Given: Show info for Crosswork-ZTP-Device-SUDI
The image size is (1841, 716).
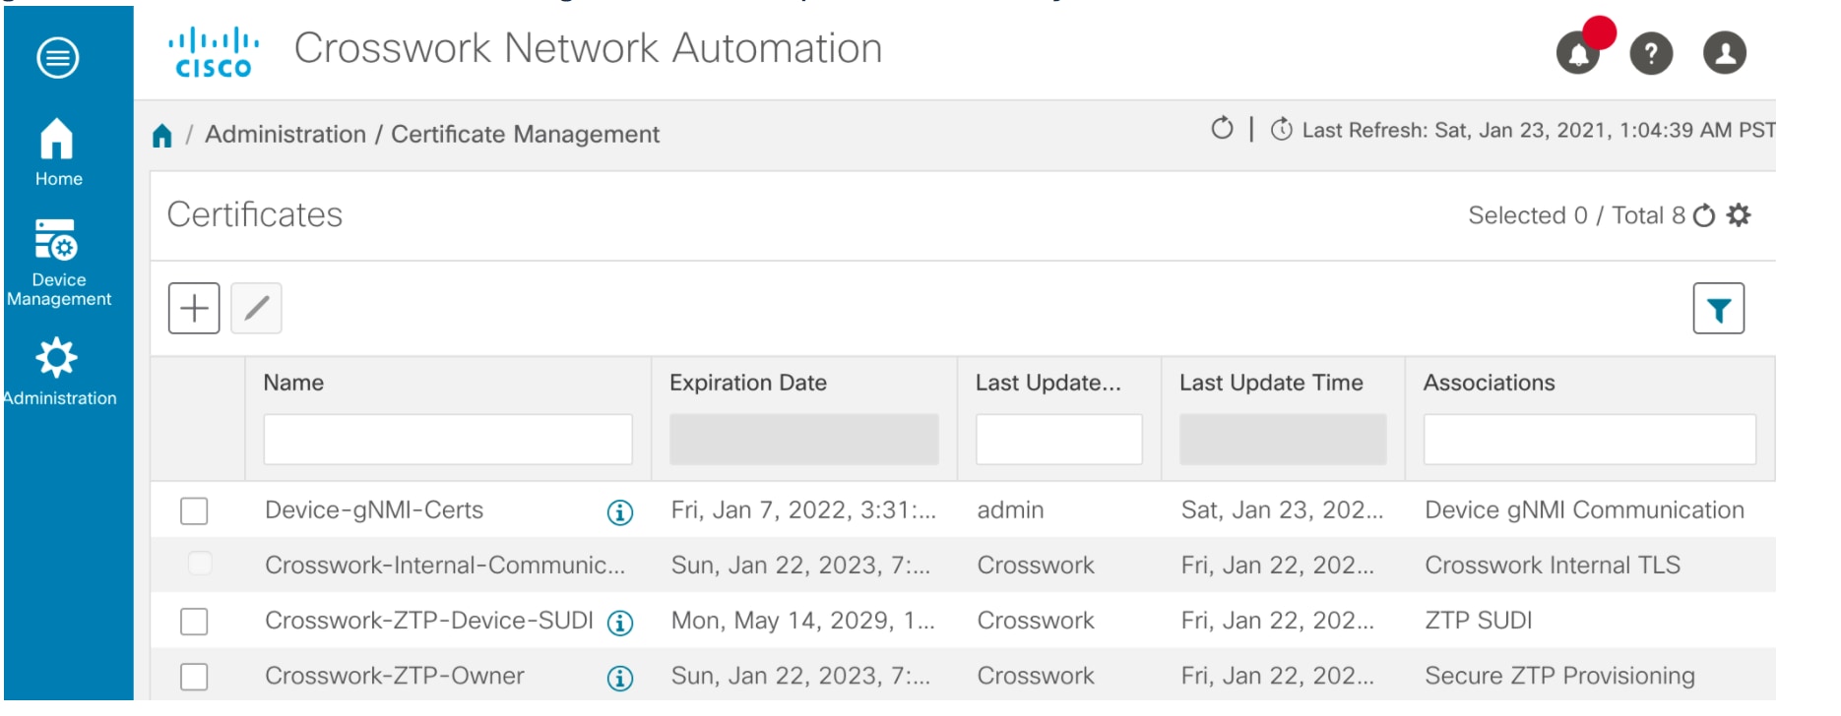Looking at the screenshot, I should coord(620,623).
